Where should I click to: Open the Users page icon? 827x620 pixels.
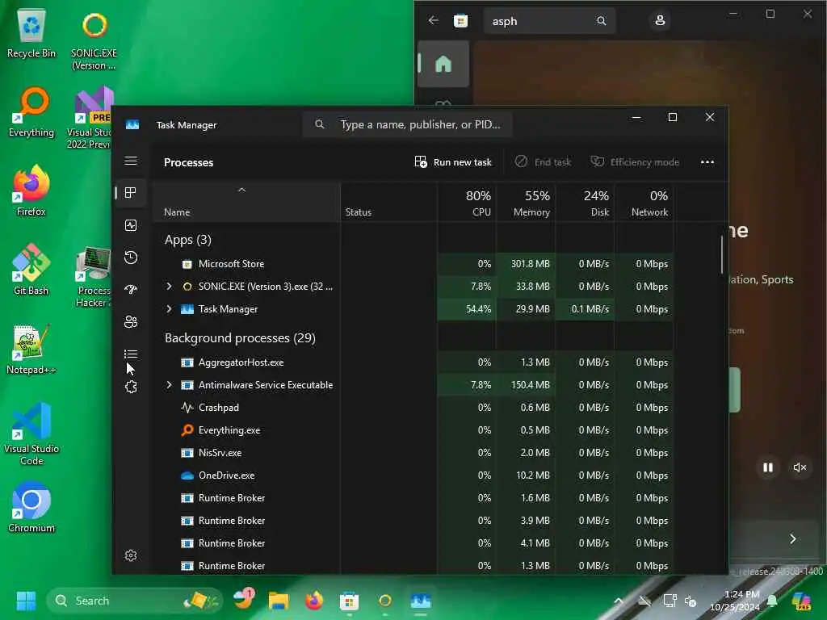click(x=131, y=321)
